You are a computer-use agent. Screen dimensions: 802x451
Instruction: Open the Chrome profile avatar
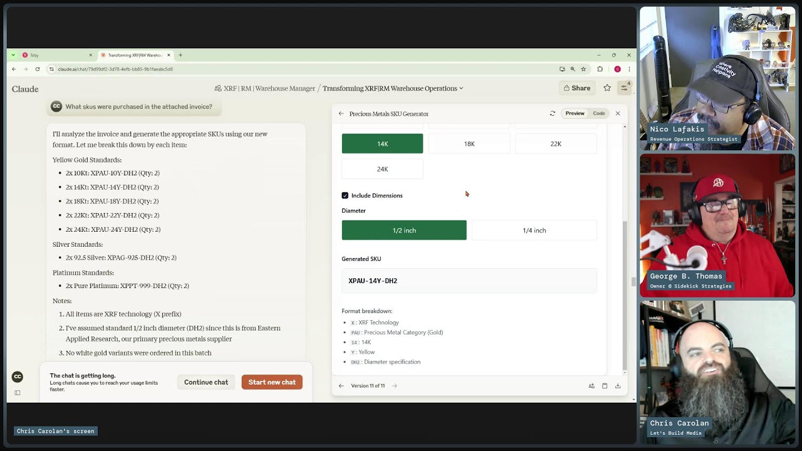(617, 69)
